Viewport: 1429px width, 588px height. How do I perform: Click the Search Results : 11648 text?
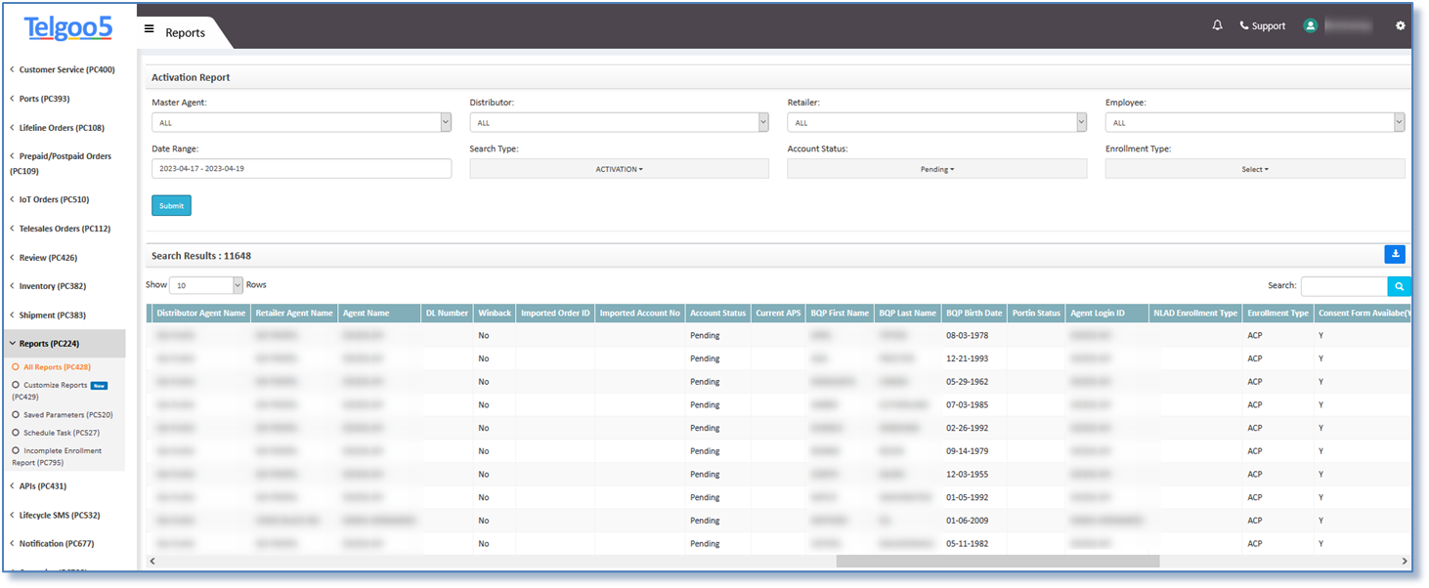tap(201, 256)
